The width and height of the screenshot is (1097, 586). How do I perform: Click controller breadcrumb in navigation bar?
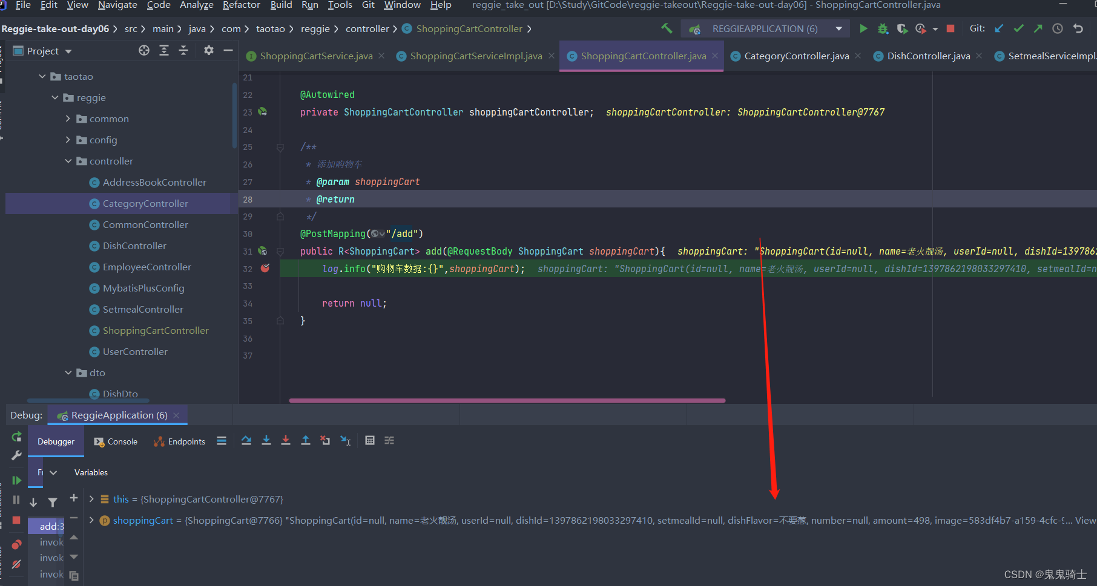(367, 28)
